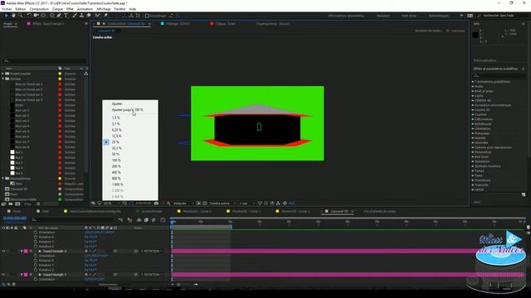Select the Unified Camera tool
The height and width of the screenshot is (298, 531).
pyautogui.click(x=36, y=16)
